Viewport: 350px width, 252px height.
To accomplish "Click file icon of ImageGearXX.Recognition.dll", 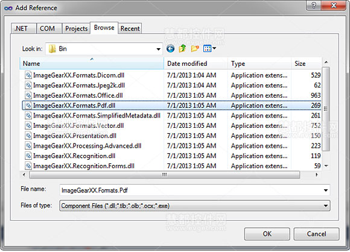I will [x=28, y=156].
